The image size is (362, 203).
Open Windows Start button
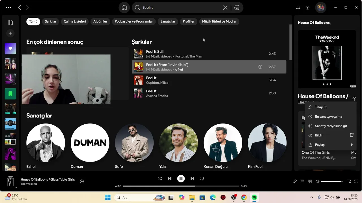108,197
